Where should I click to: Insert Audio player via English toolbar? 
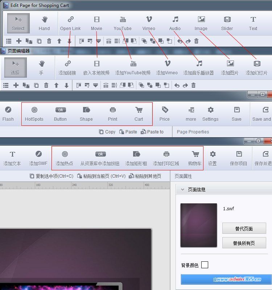tap(175, 23)
